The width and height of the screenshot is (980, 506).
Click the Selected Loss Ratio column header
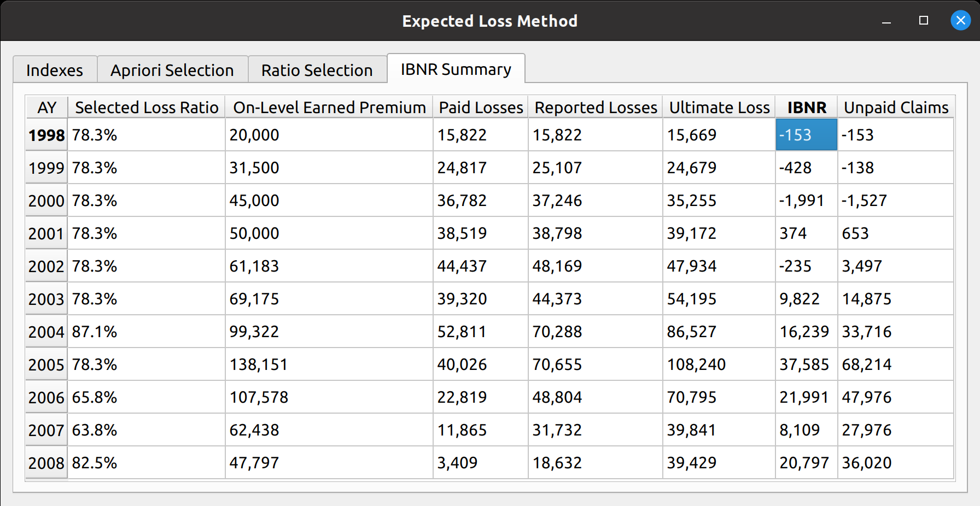point(147,108)
